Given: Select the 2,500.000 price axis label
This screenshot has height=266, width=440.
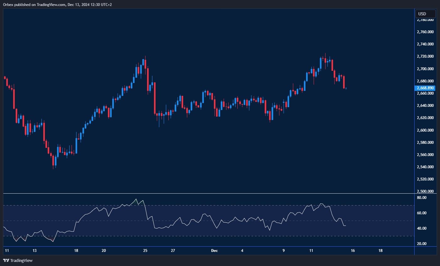Looking at the screenshot, I should point(425,191).
